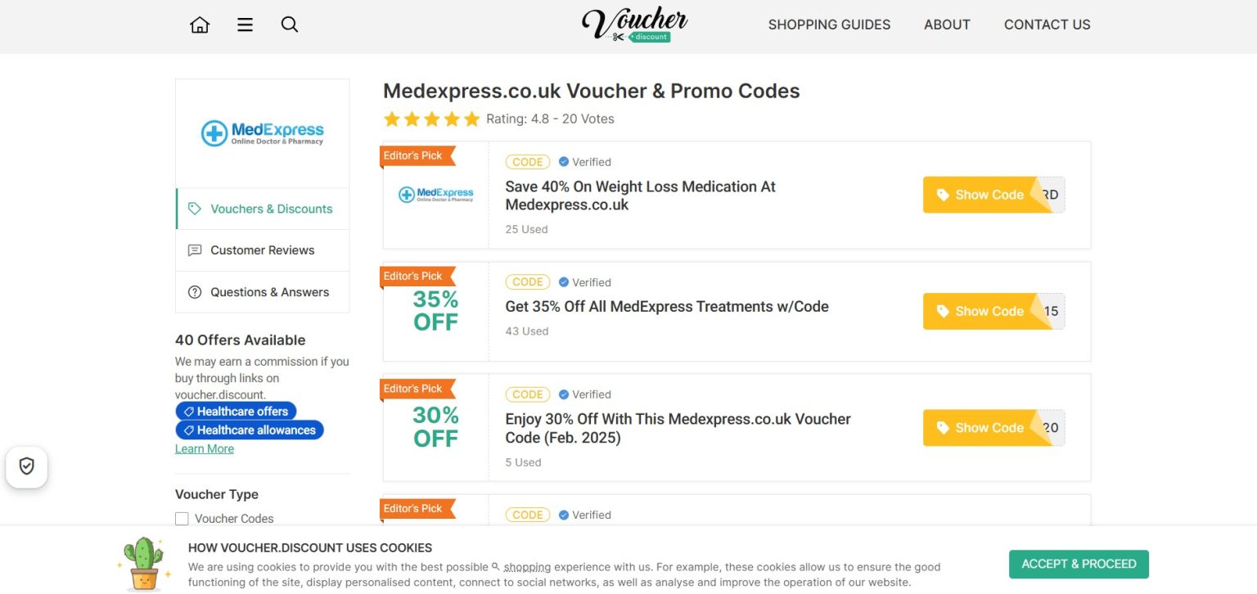Click the tag icon inside the first Show Code button
This screenshot has width=1257, height=594.
(943, 195)
